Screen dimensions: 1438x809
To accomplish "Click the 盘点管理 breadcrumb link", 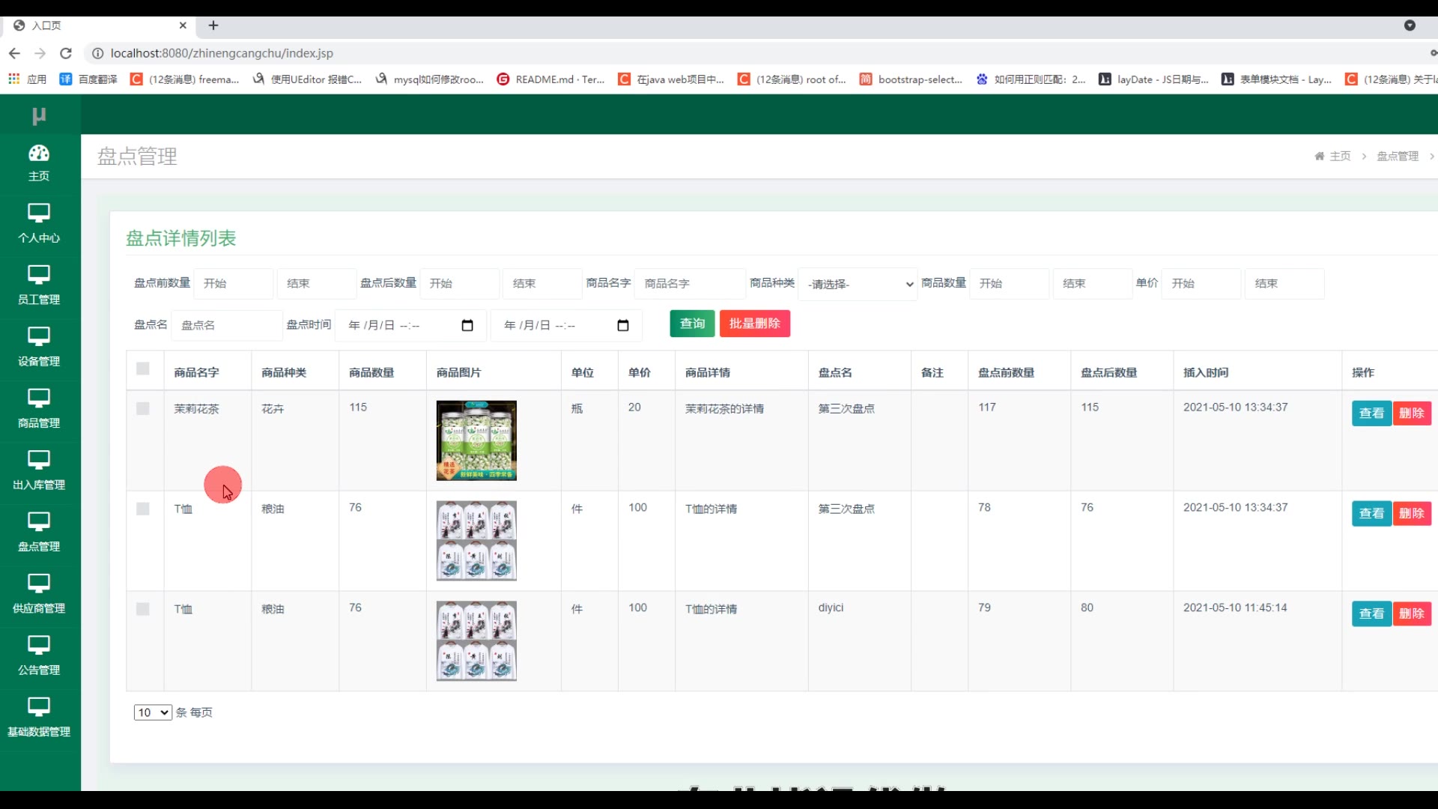I will click(1398, 156).
